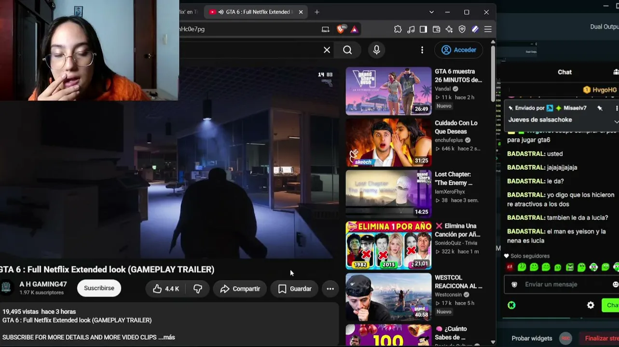Image resolution: width=619 pixels, height=347 pixels.
Task: Open the Brave Wallet icon
Action: 437,29
